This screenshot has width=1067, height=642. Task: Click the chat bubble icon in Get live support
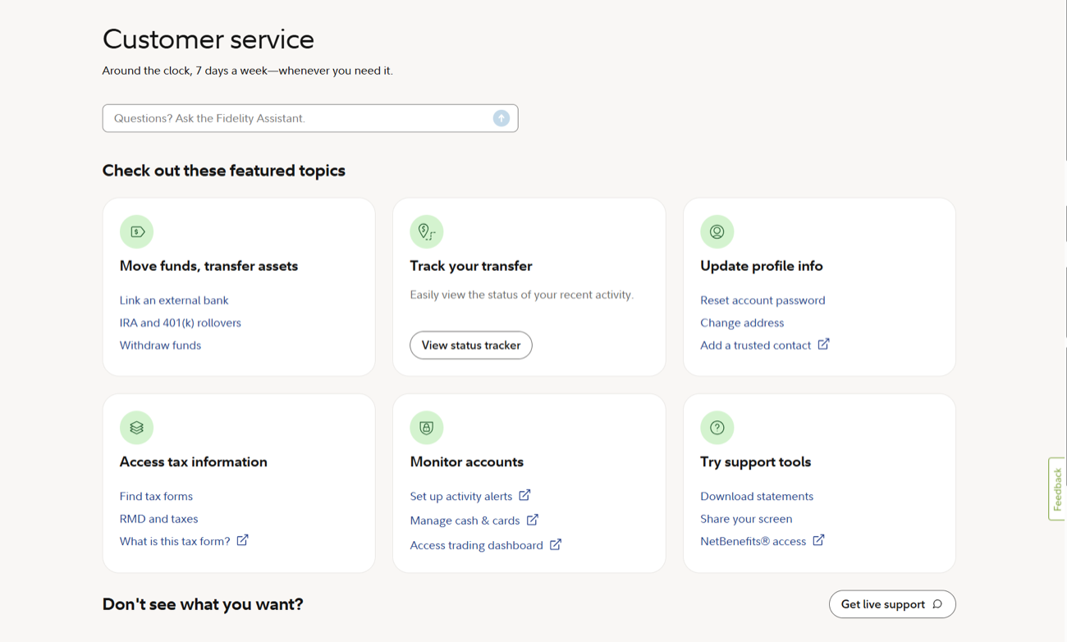(x=937, y=604)
